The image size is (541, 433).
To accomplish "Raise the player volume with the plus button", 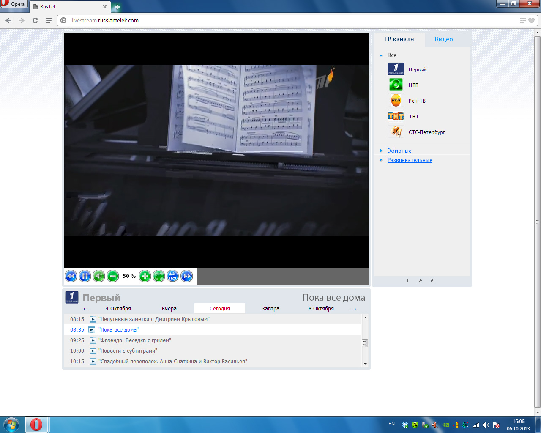I will [x=145, y=276].
